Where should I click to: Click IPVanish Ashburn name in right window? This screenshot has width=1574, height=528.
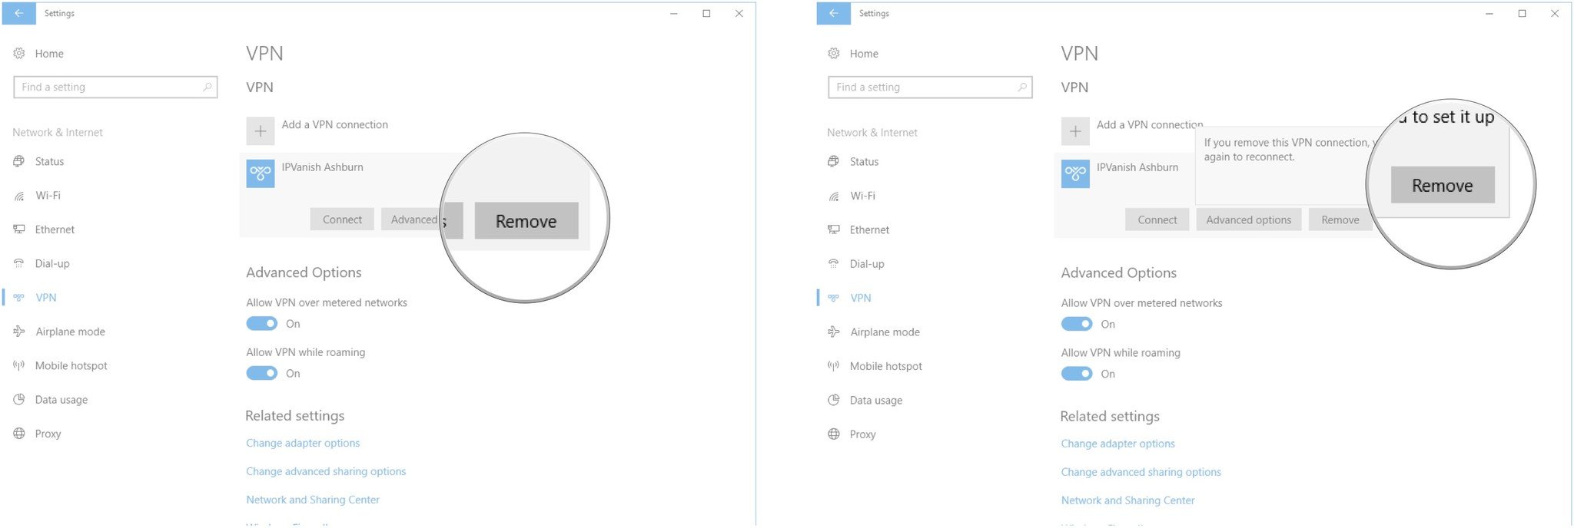click(x=1137, y=167)
